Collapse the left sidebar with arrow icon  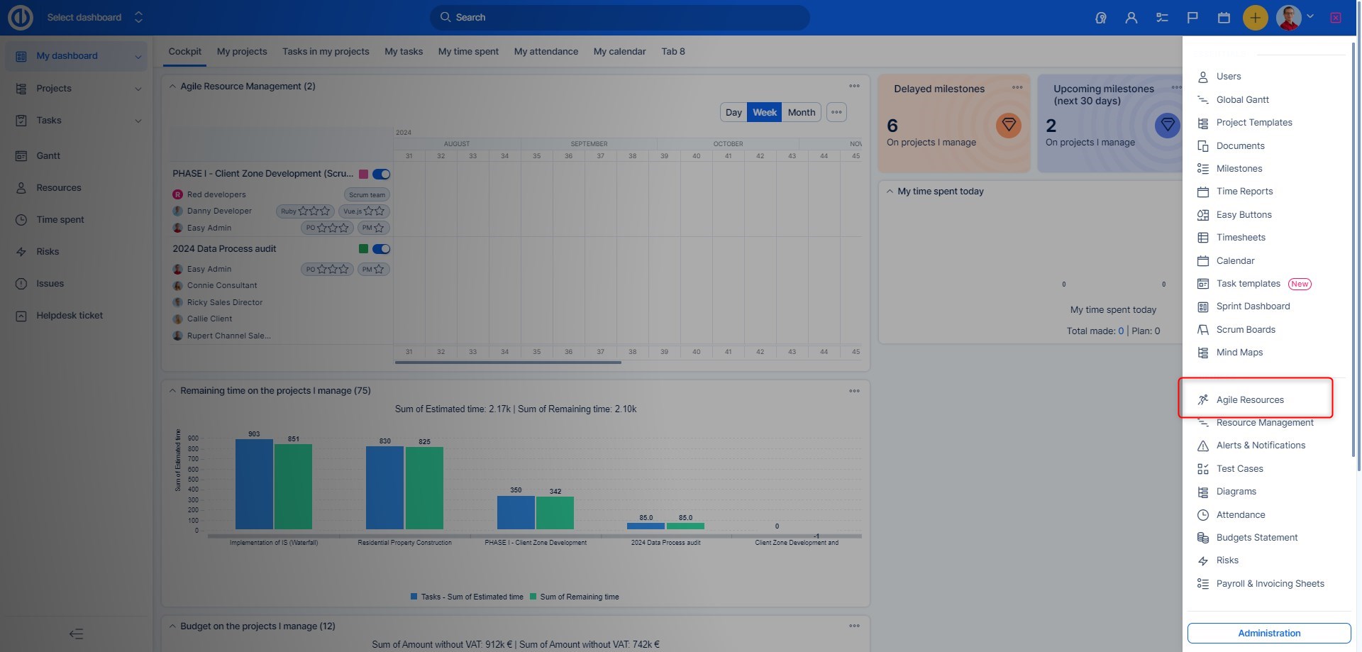pos(76,634)
